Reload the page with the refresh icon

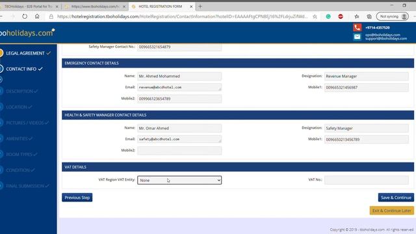(x=25, y=16)
